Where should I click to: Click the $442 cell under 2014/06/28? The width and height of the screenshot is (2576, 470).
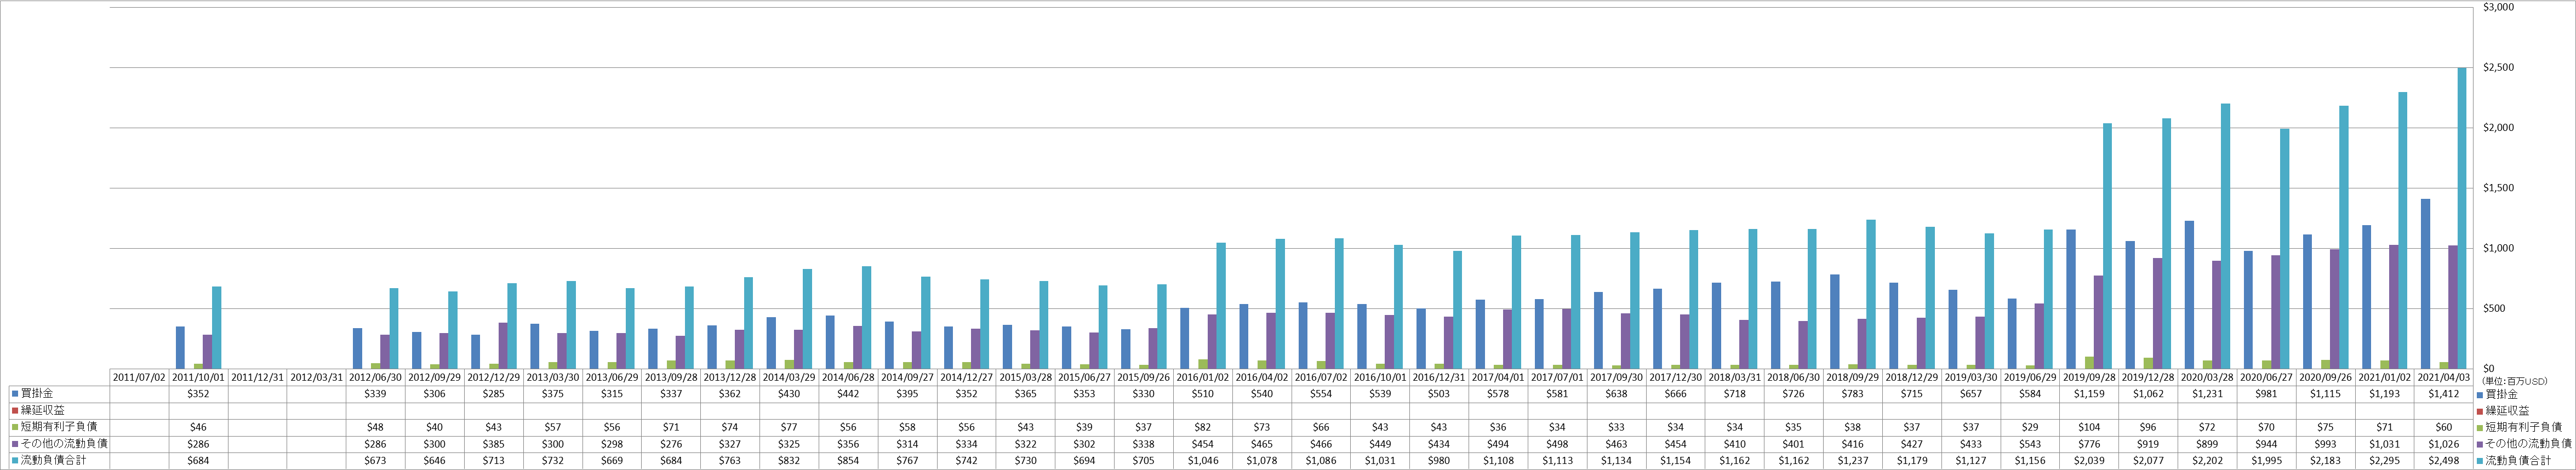[848, 394]
